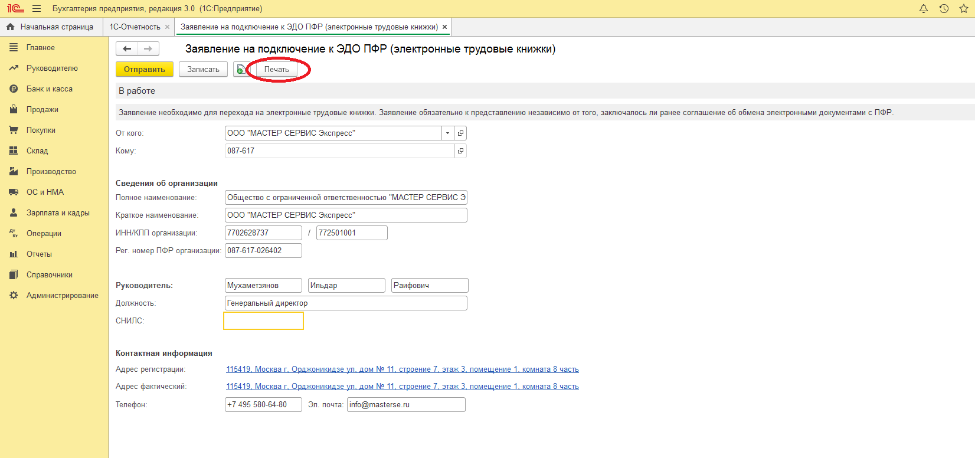
Task: Open the history clock icon
Action: point(944,9)
